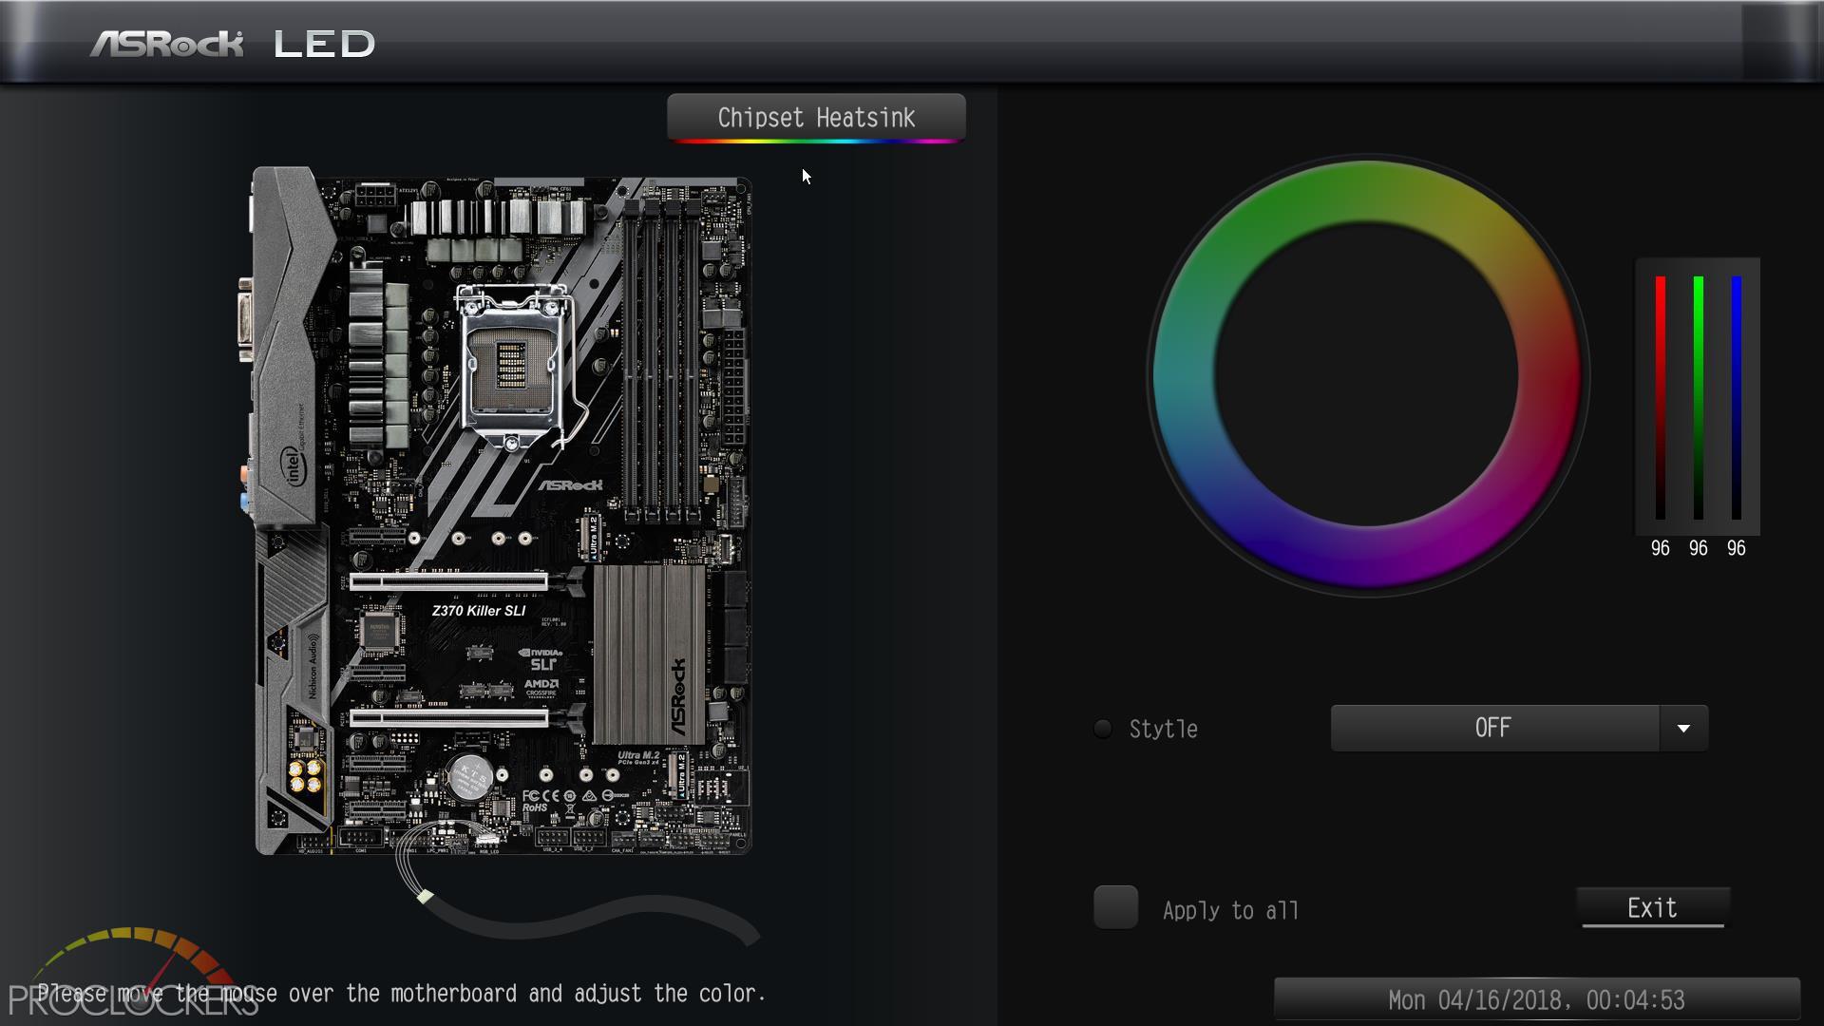Click the rear I/O shroud on the motherboard
1824x1026 pixels.
point(290,347)
